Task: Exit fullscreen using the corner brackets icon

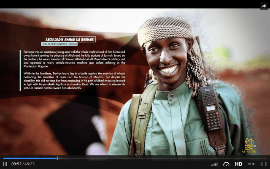Action: coord(263,164)
